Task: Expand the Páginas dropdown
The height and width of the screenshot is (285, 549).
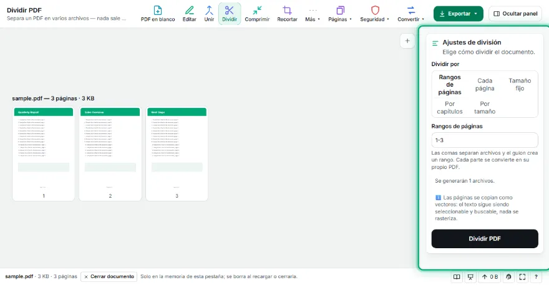Action: pyautogui.click(x=339, y=14)
